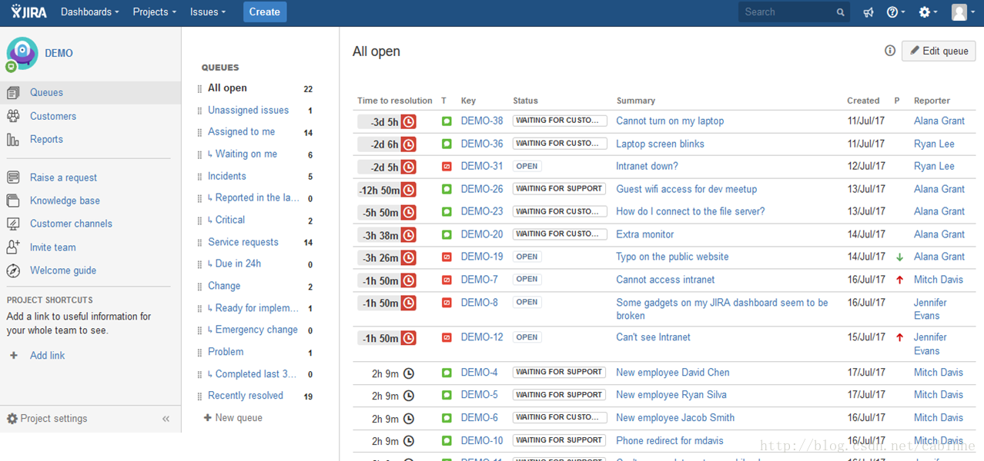This screenshot has height=461, width=984.
Task: Select the Problem queue
Action: click(226, 352)
